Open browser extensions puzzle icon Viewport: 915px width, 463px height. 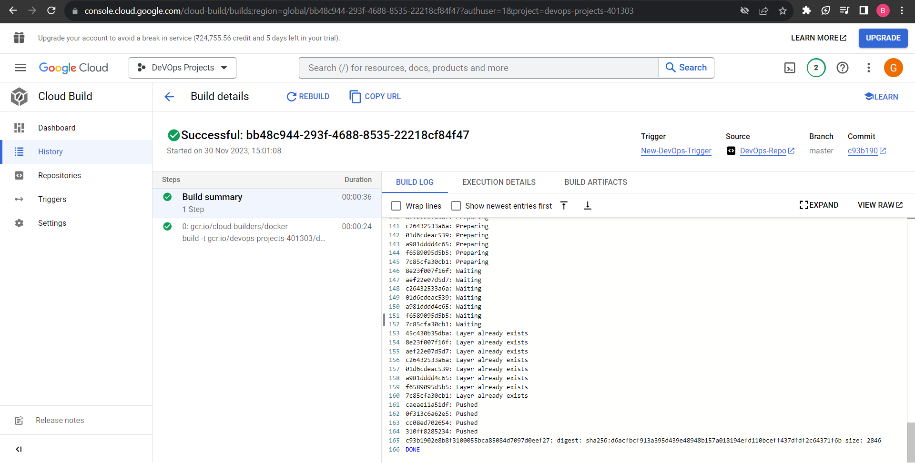806,10
